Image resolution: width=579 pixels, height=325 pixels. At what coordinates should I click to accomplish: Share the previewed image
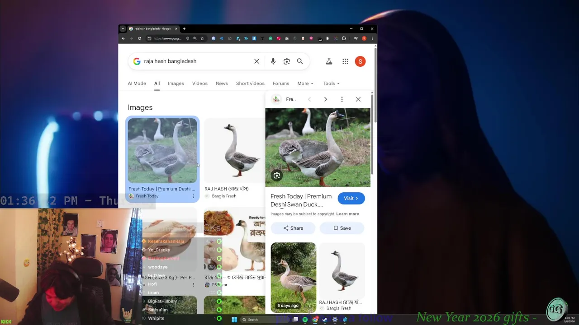293,228
